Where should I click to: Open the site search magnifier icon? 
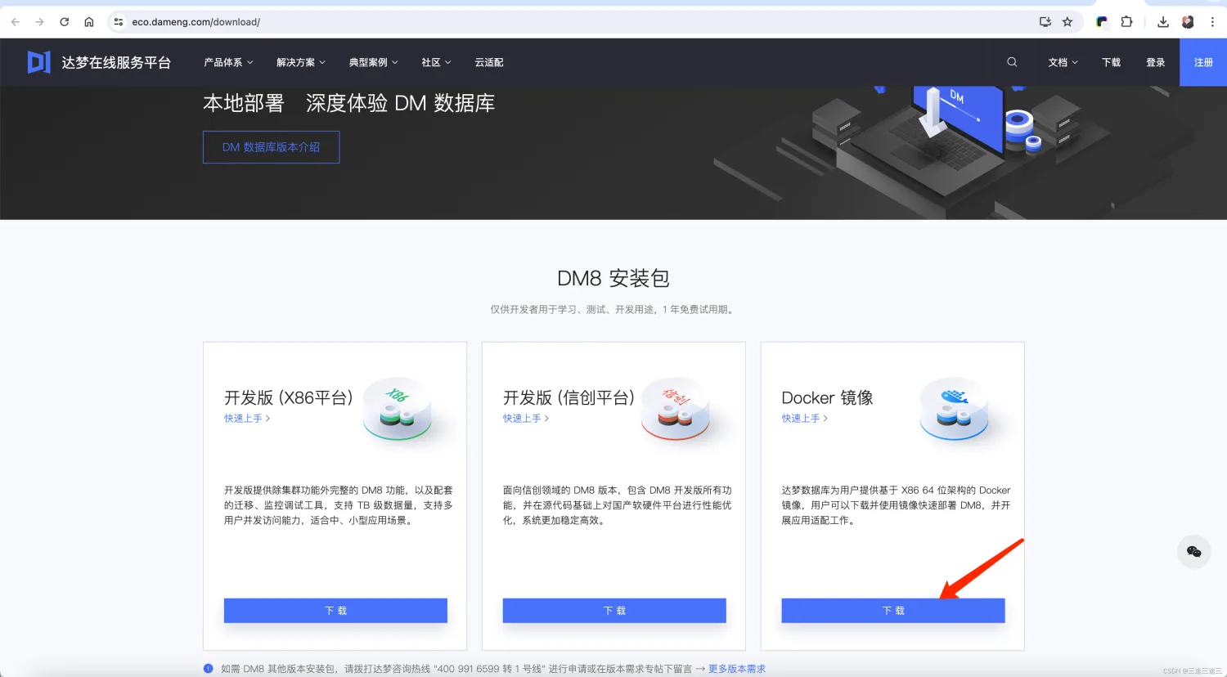pyautogui.click(x=1012, y=61)
